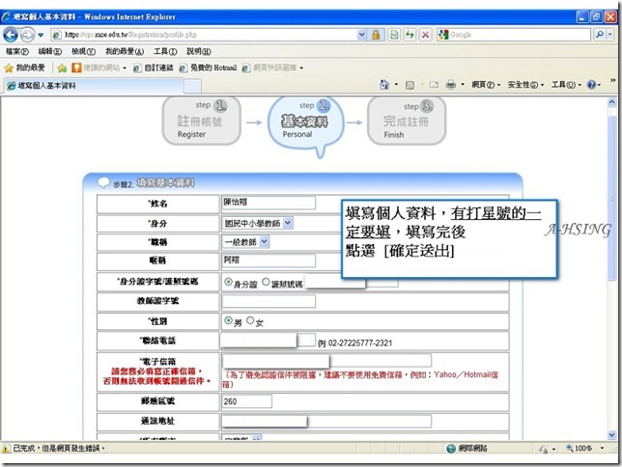Screen dimensions: 622x467
Task: Click the 郵遞區號 field showing 260
Action: 246,401
